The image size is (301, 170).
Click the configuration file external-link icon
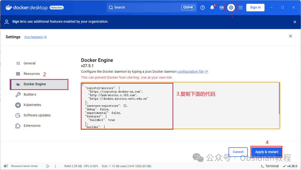pos(206,72)
